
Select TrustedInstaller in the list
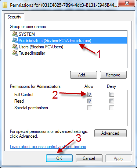click(x=32, y=53)
